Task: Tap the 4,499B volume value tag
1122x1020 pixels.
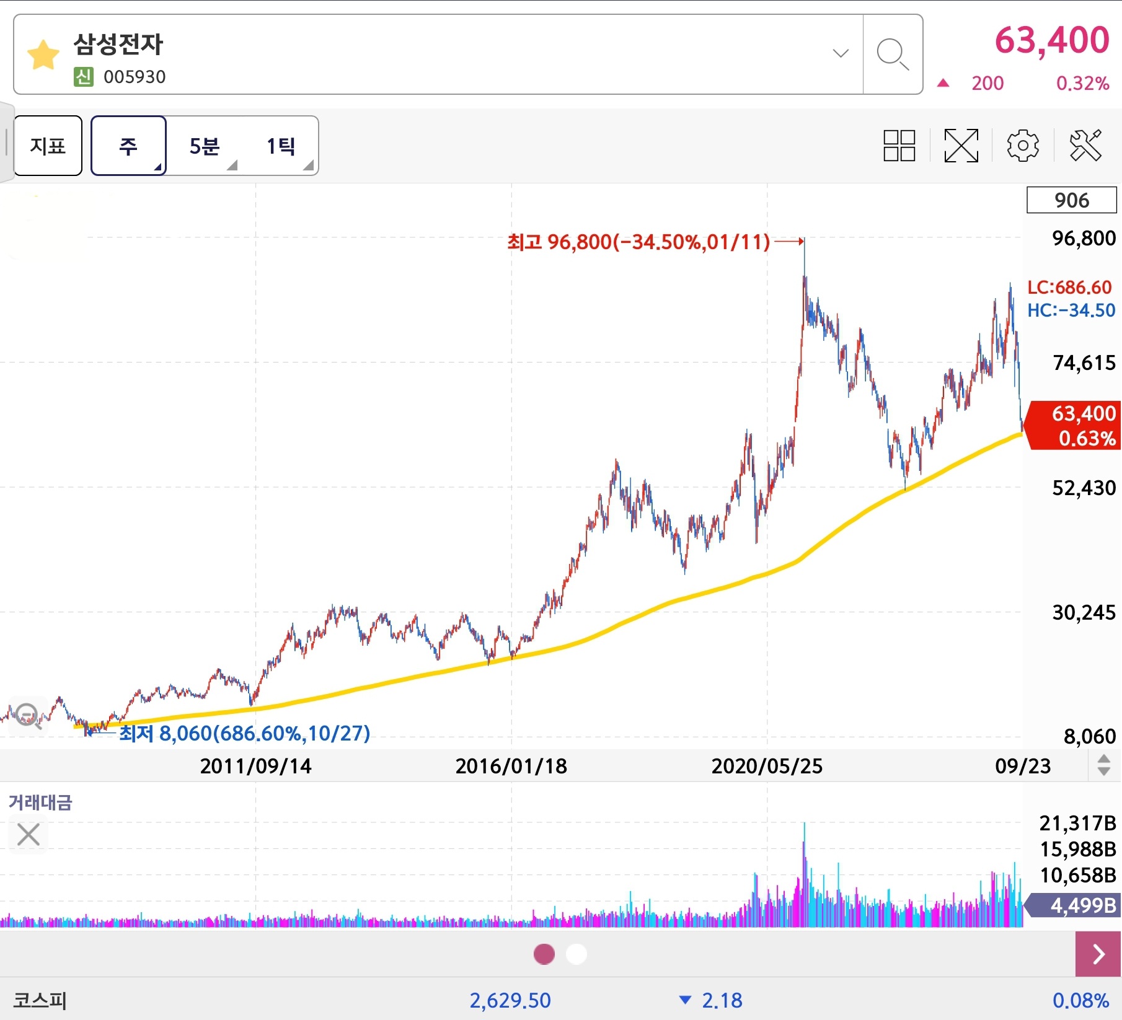Action: click(x=1073, y=905)
